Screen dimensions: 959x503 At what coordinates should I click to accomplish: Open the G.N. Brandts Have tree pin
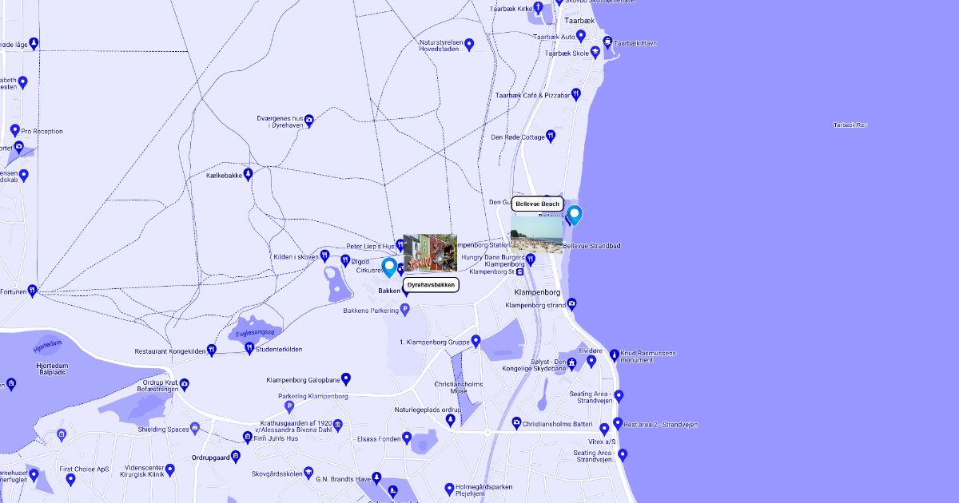click(x=377, y=479)
